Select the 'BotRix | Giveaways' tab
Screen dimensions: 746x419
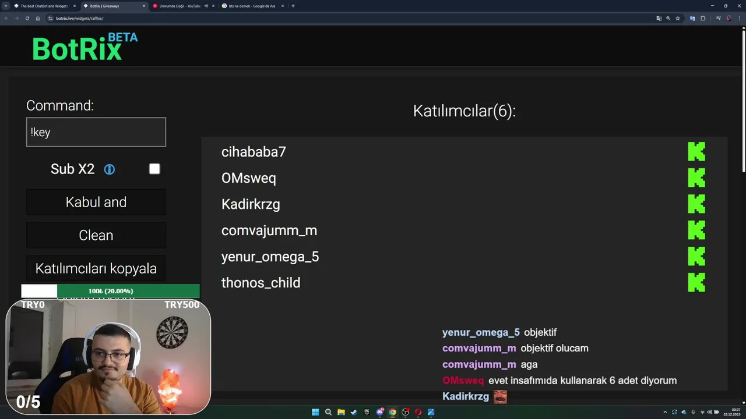click(x=114, y=6)
